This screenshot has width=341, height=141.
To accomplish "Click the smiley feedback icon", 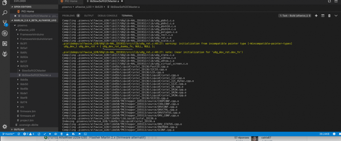I will pyautogui.click(x=334, y=134).
